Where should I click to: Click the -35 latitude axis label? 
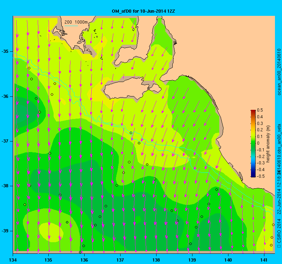[x=5, y=51]
